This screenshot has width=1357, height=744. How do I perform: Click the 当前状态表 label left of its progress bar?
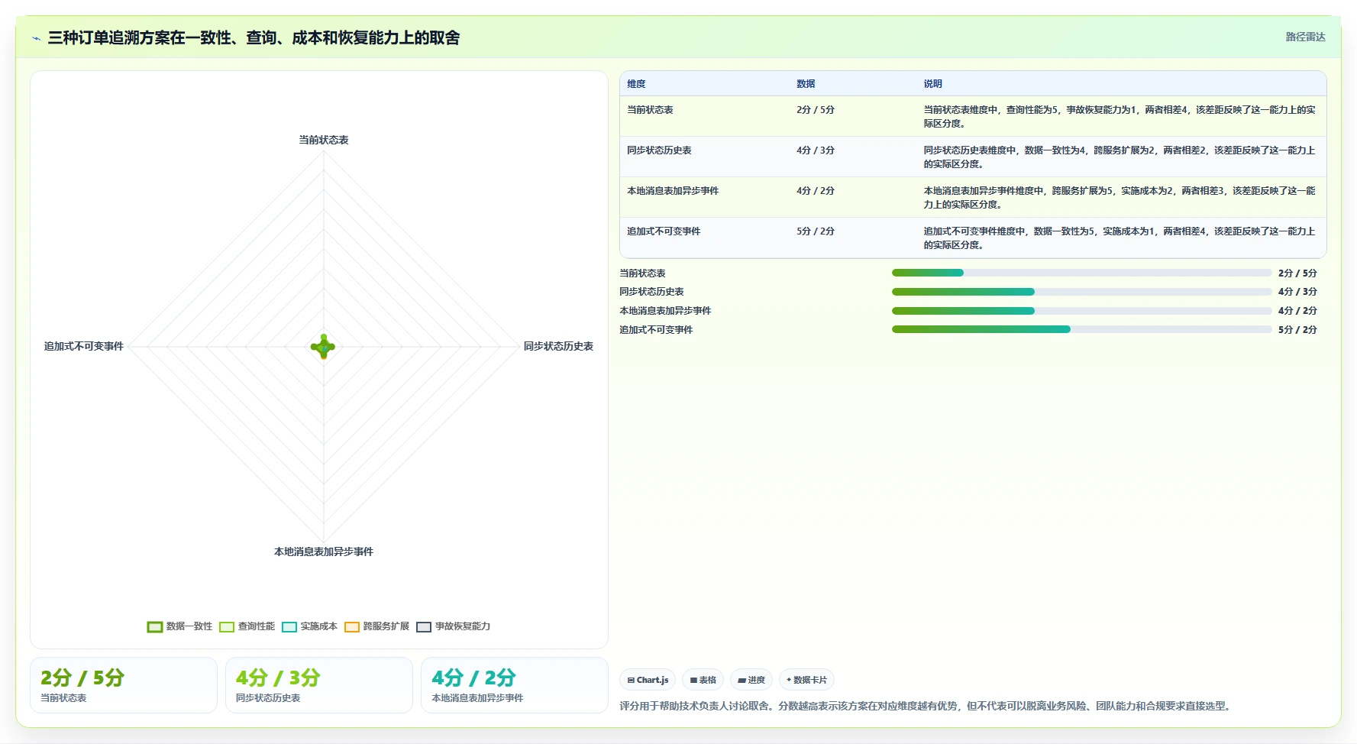pyautogui.click(x=642, y=273)
